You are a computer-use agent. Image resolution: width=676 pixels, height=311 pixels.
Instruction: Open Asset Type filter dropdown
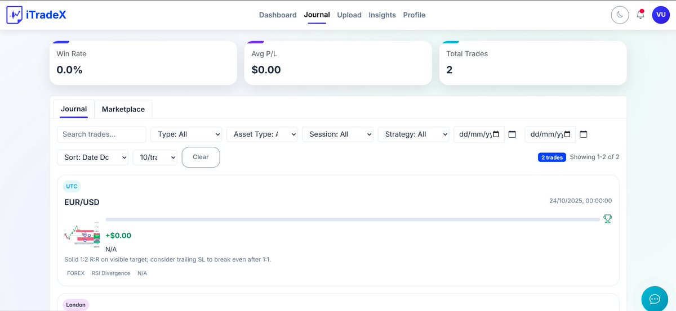262,134
